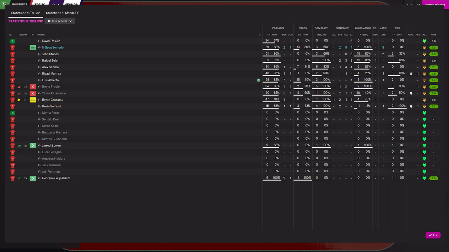Click the yellow card icon in Bryan Cristante's row
The height and width of the screenshot is (252, 449).
[19, 100]
